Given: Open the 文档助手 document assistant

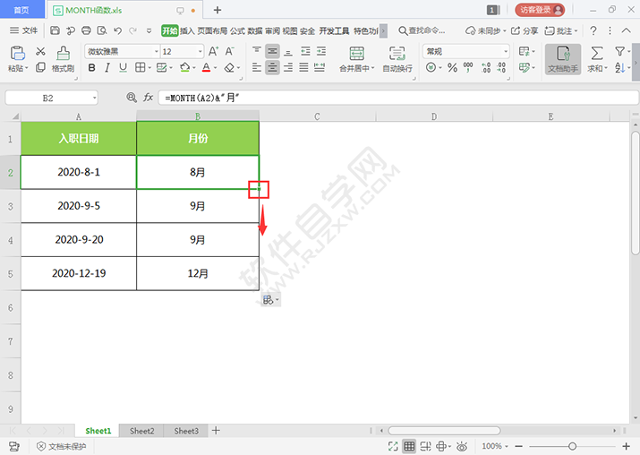Looking at the screenshot, I should point(563,58).
